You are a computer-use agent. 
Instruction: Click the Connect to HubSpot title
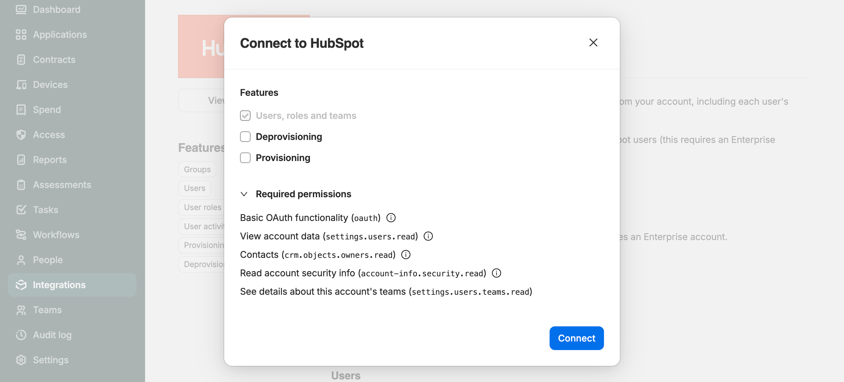(302, 43)
